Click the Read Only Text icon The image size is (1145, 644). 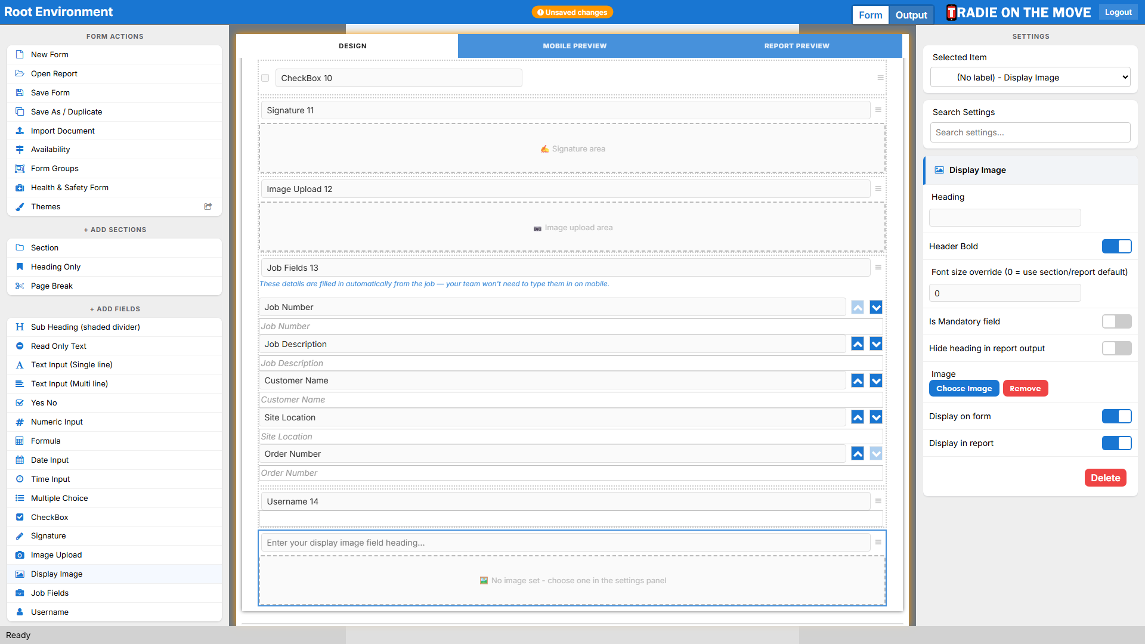tap(20, 346)
